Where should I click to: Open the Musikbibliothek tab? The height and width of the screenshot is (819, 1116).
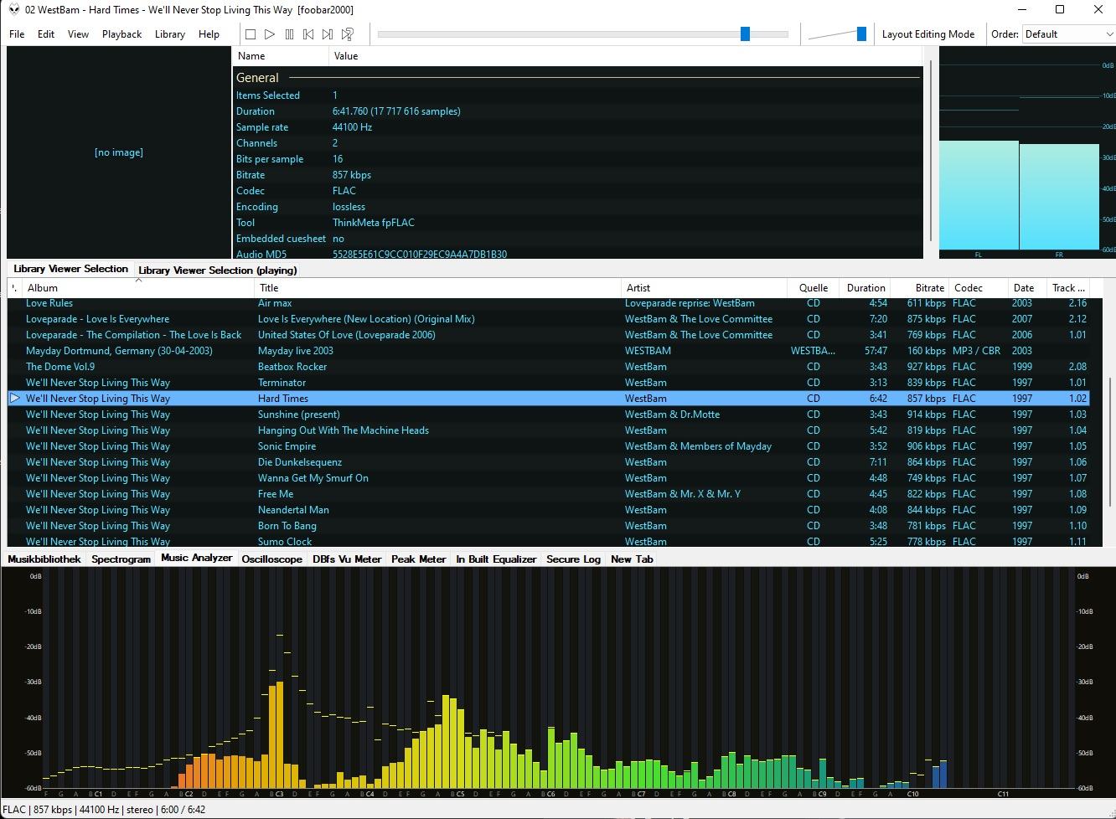tap(44, 559)
